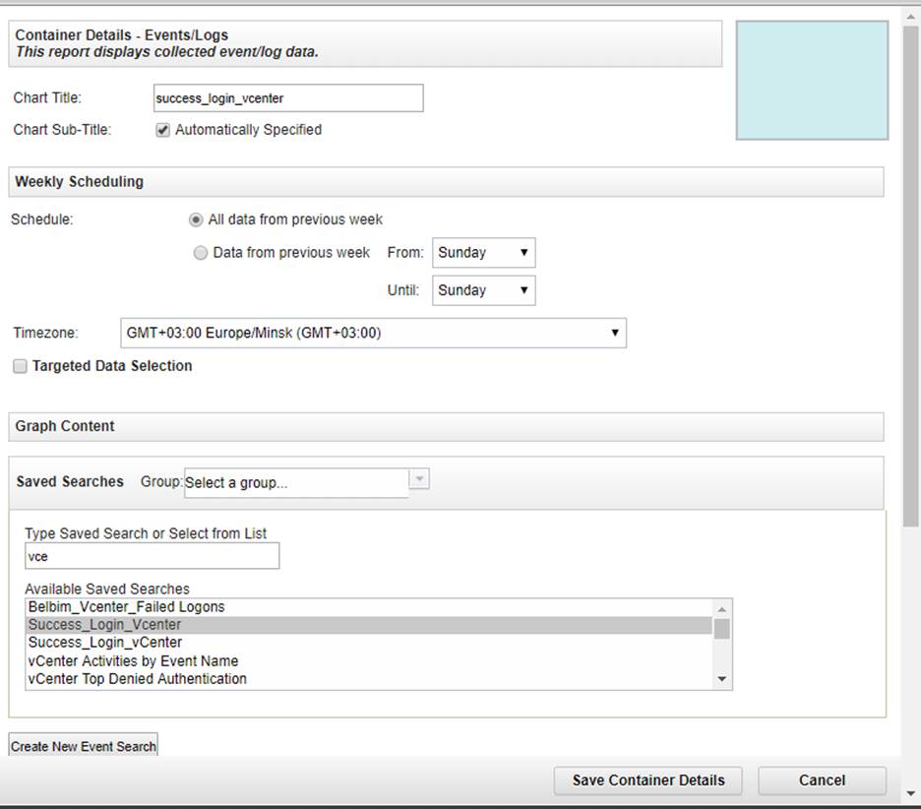The width and height of the screenshot is (921, 809).
Task: Select All data from previous week
Action: (196, 219)
